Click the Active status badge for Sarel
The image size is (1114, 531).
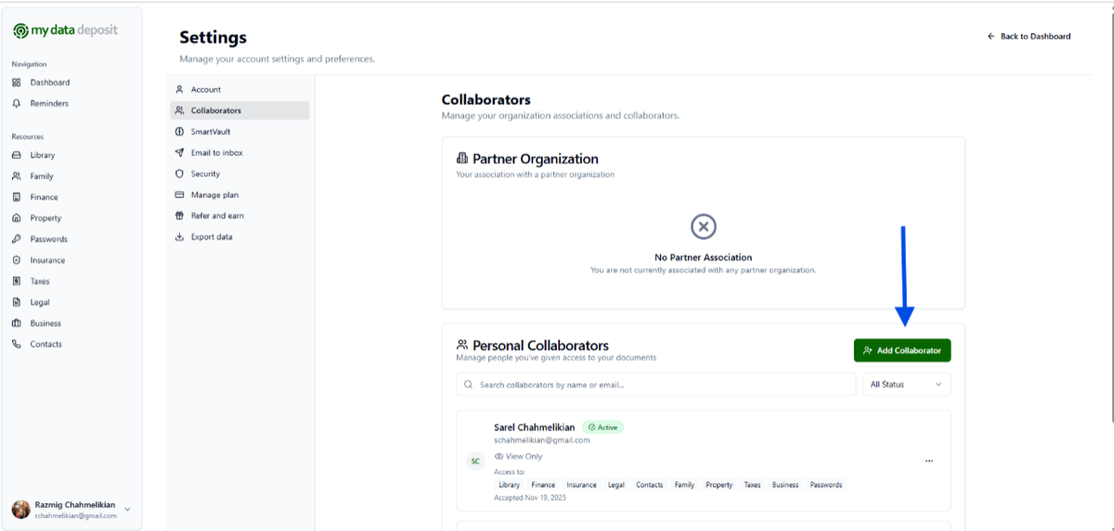pos(603,428)
